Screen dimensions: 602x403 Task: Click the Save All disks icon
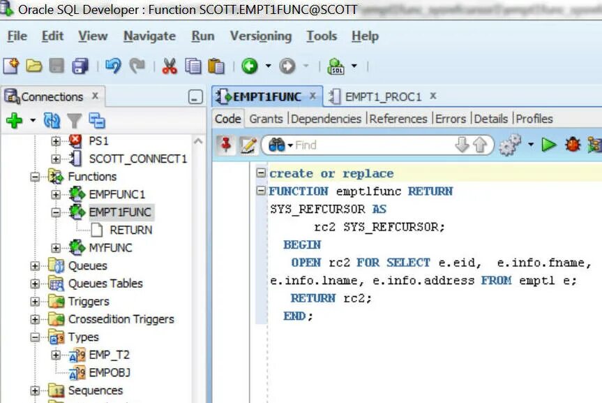click(80, 66)
